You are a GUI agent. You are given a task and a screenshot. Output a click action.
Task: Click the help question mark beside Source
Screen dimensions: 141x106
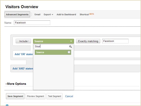tap(69, 52)
